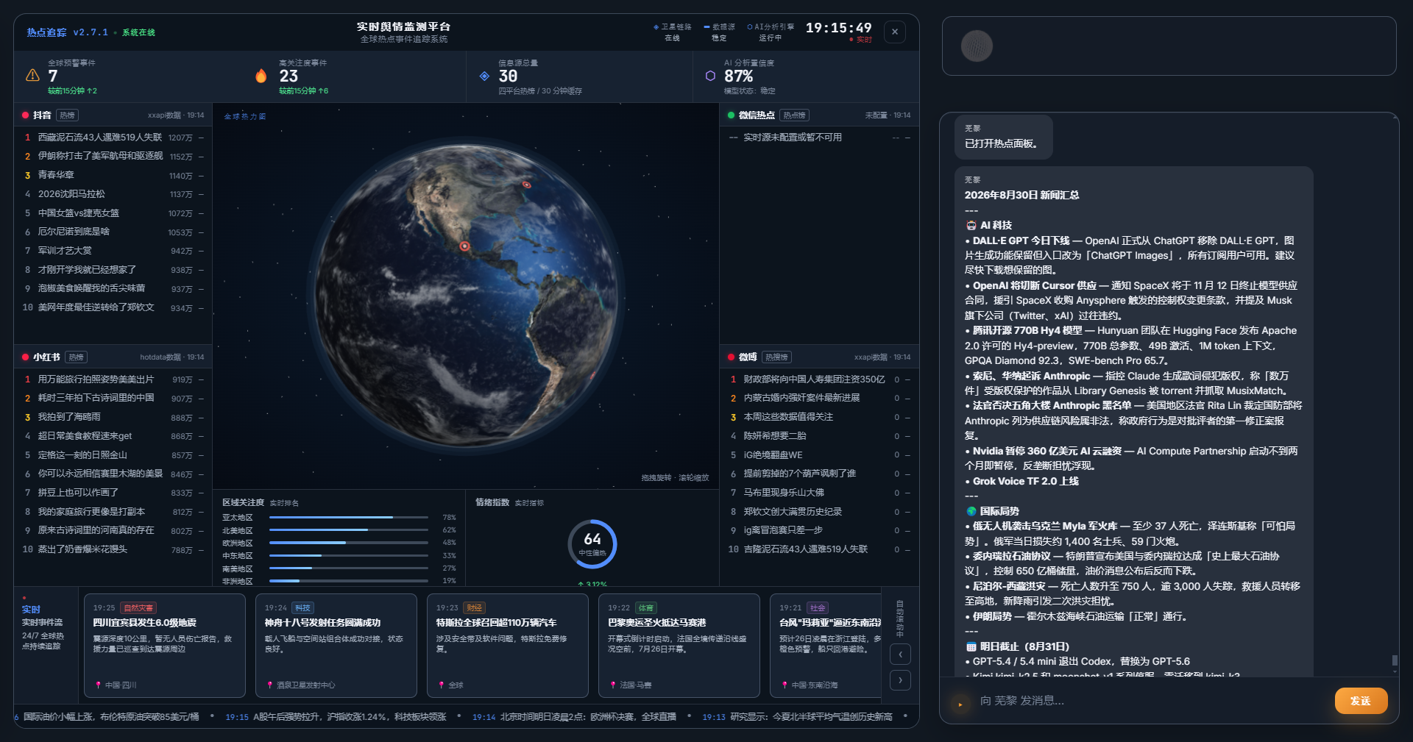
Task: Click the red dot icon next to 小红书
Action: click(x=25, y=357)
